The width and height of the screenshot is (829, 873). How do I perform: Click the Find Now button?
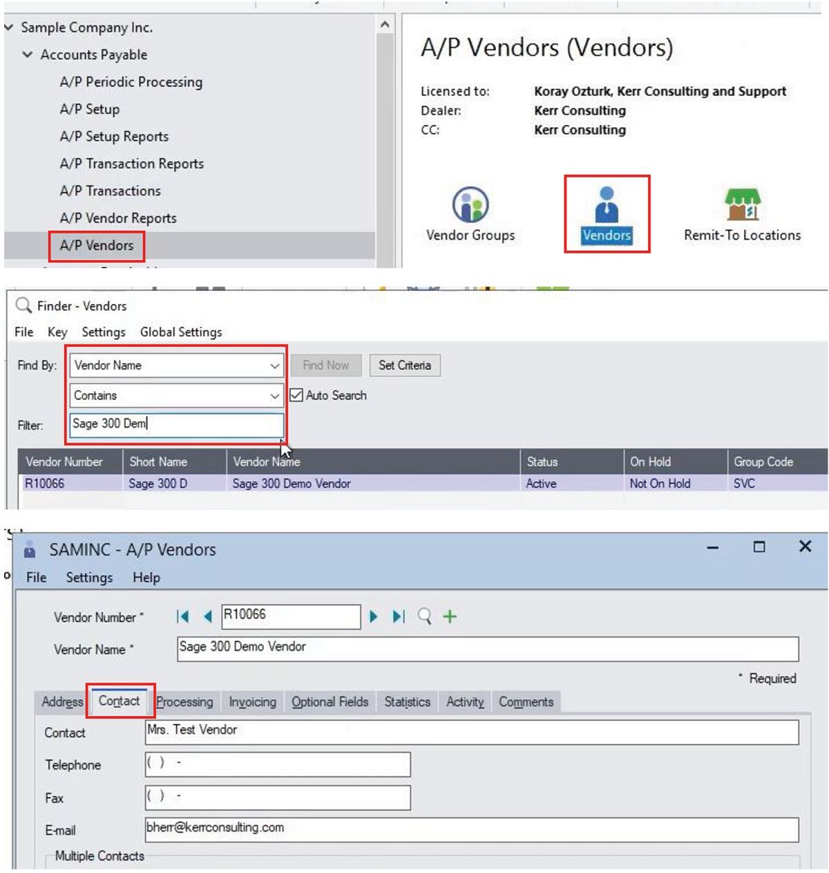point(326,365)
